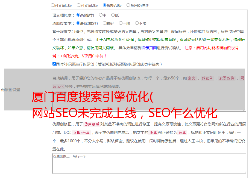
Task: Click the 伪原创修正 textarea resize grip
Action: pos(244,172)
